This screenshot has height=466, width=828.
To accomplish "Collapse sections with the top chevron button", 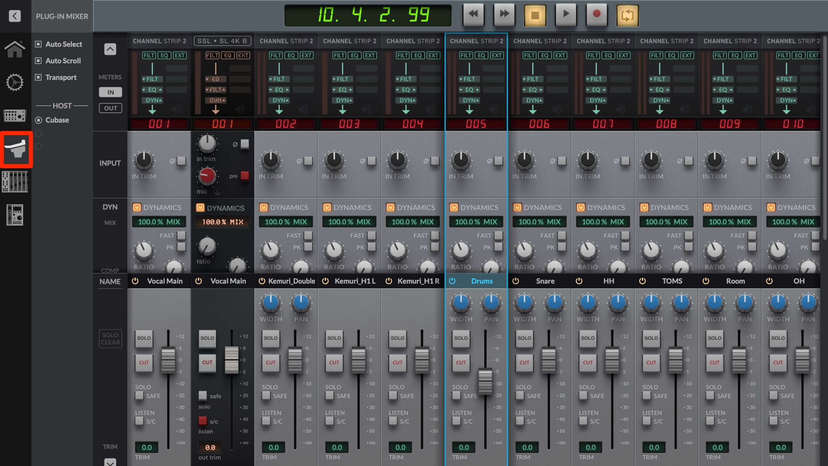I will pyautogui.click(x=110, y=49).
